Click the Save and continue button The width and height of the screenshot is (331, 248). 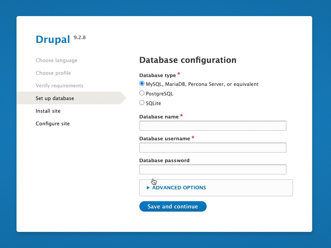(x=173, y=207)
